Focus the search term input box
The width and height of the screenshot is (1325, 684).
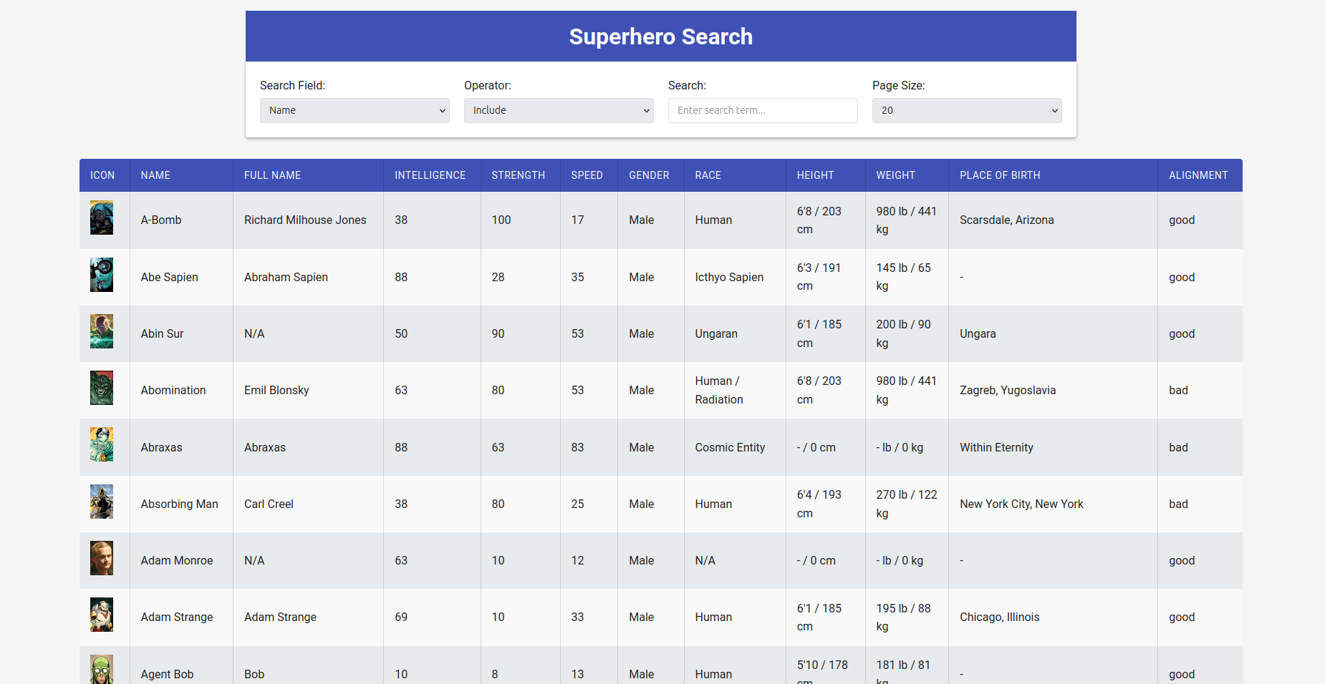(763, 110)
